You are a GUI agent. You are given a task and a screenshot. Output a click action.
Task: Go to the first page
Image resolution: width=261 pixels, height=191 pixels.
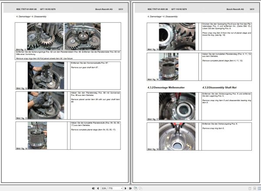tap(93, 188)
